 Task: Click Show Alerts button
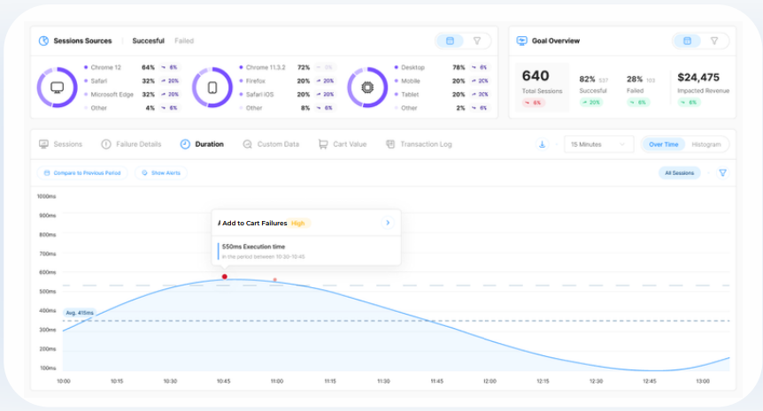[x=161, y=173]
